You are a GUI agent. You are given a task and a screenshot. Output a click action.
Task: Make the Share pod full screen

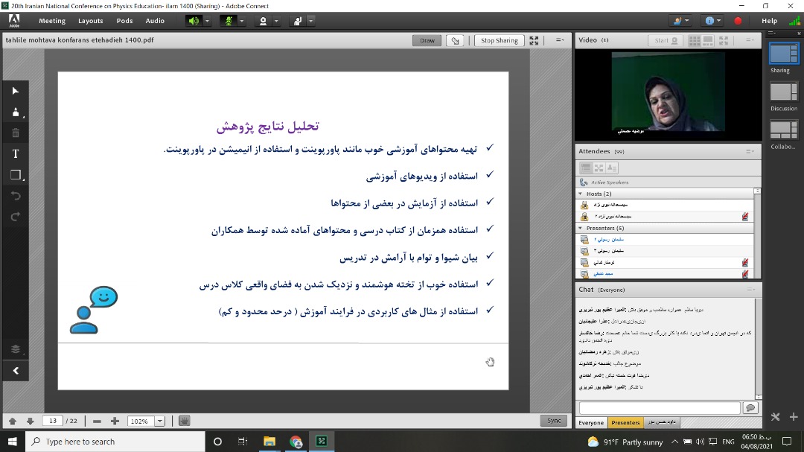point(535,41)
